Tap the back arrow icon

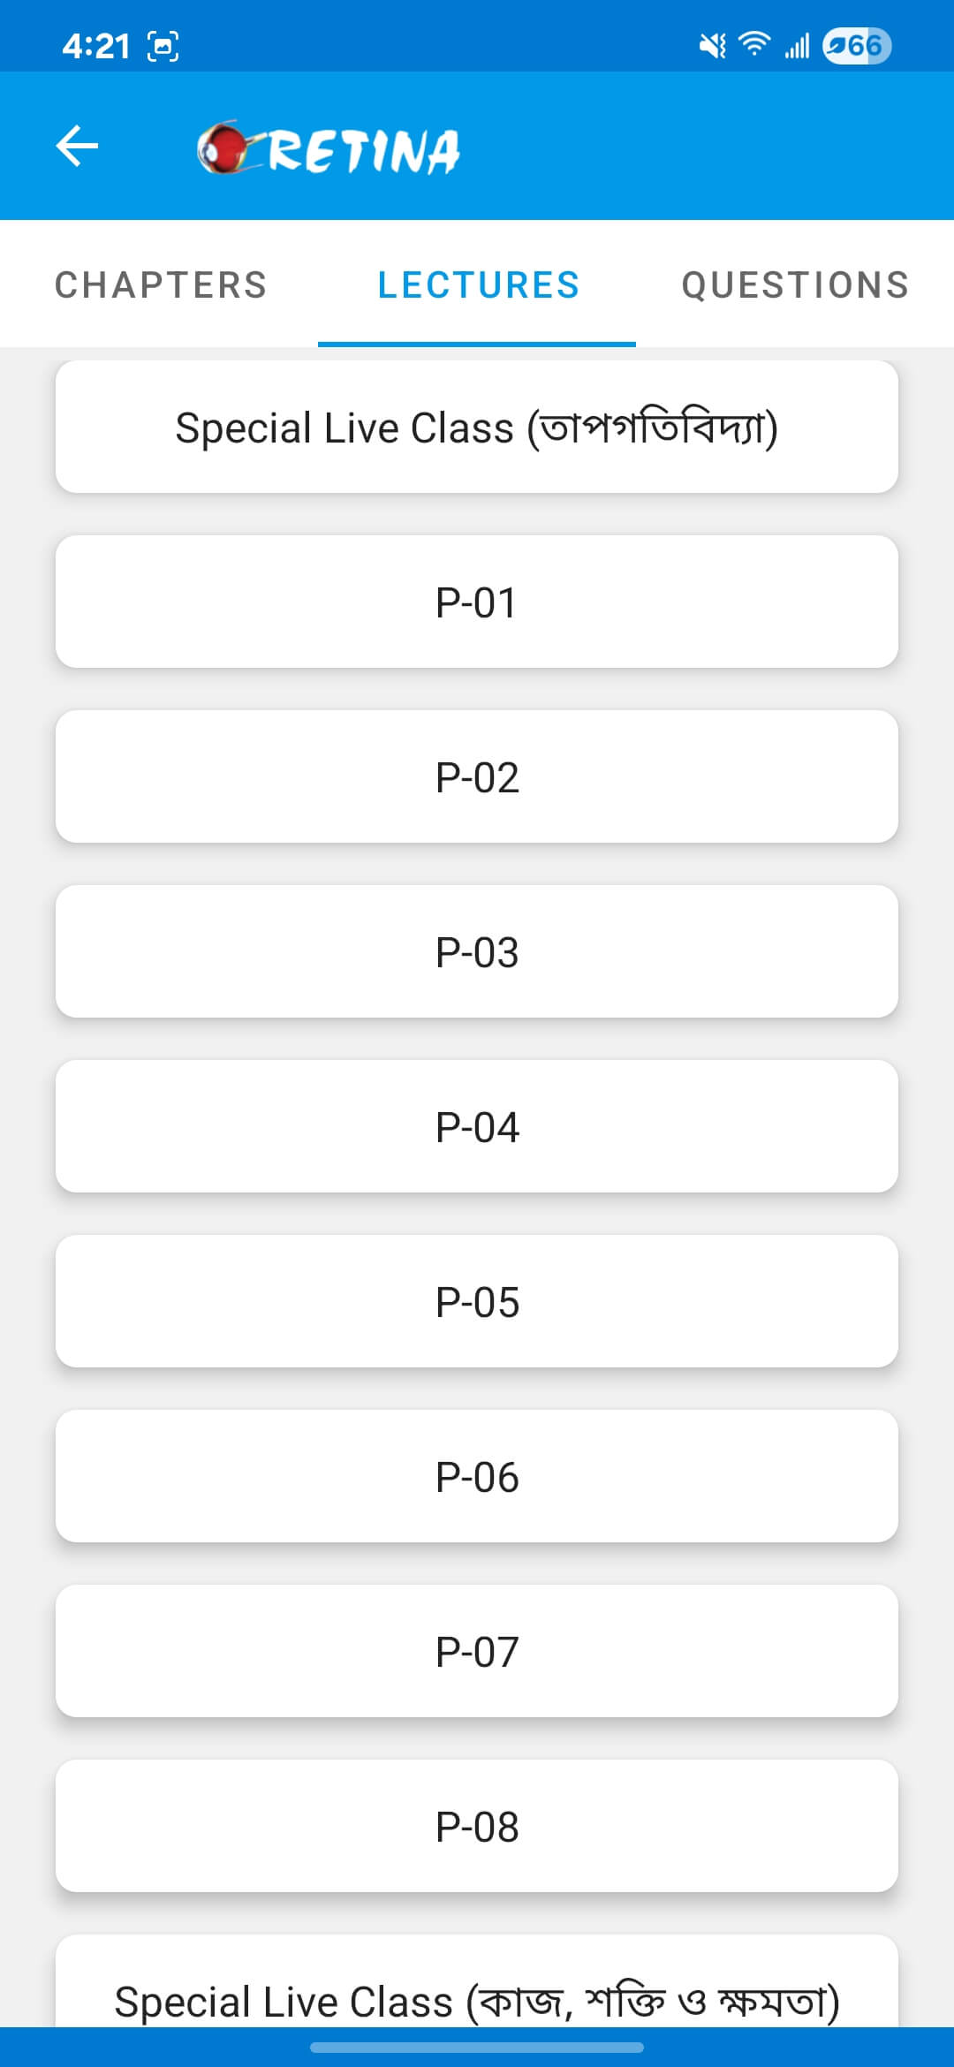77,146
